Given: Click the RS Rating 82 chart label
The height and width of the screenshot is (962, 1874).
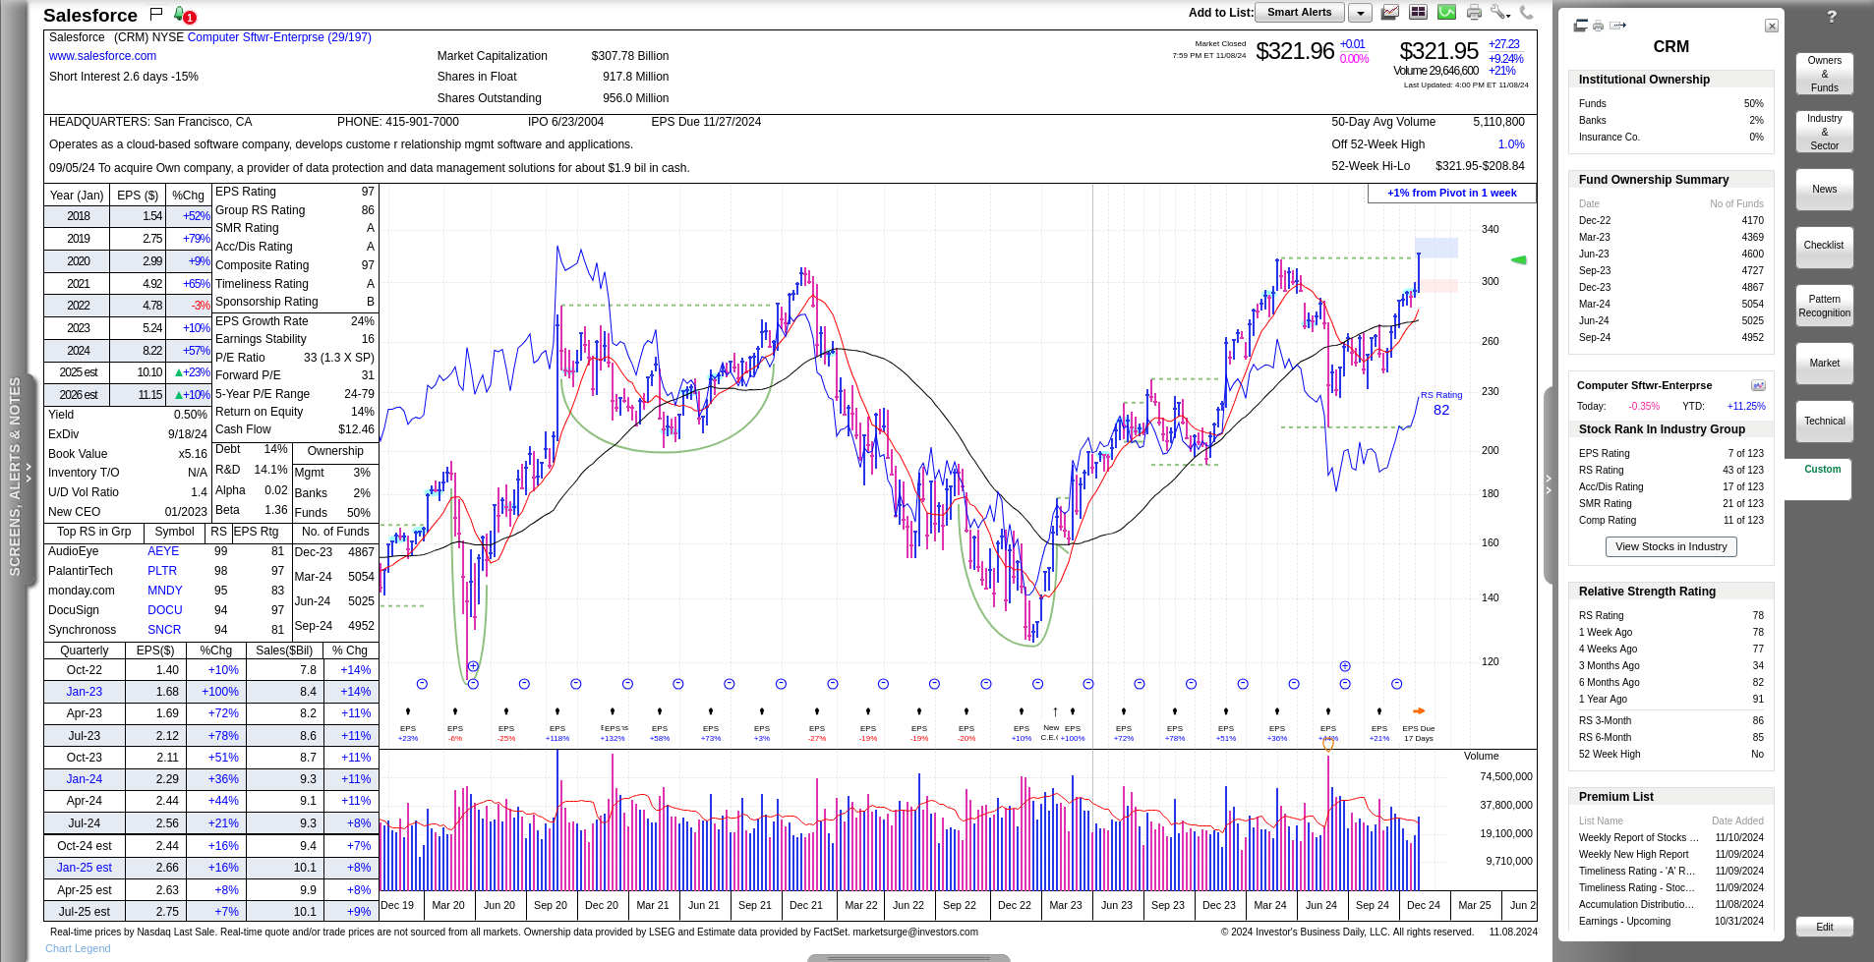Looking at the screenshot, I should click(1441, 404).
